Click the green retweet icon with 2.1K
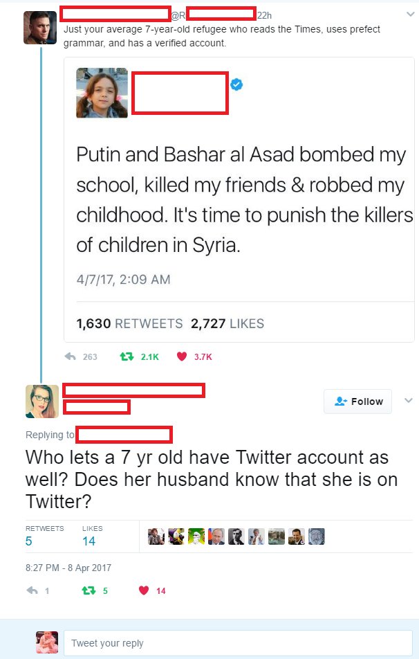 [126, 356]
